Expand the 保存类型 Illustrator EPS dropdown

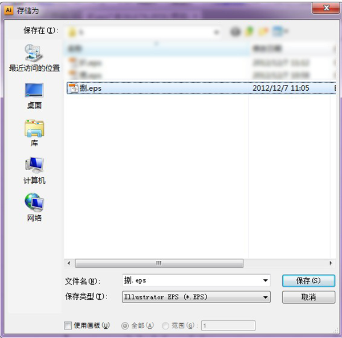click(x=265, y=297)
